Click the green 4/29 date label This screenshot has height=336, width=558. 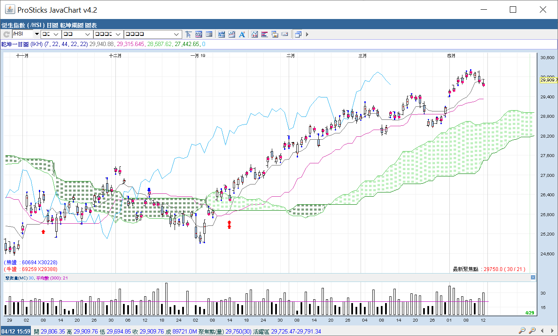[530, 313]
